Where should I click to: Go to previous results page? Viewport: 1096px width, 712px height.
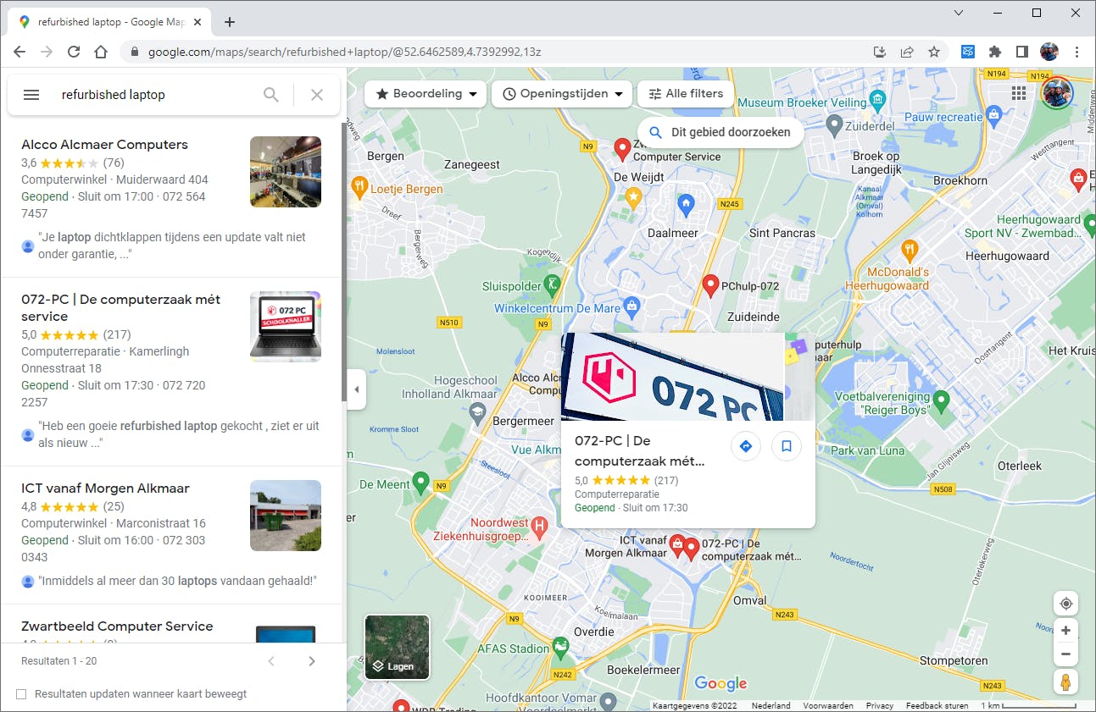pyautogui.click(x=271, y=661)
